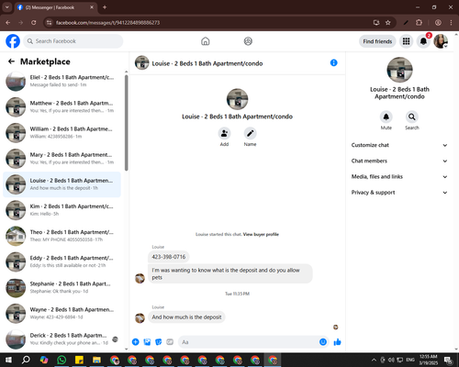The height and width of the screenshot is (367, 459).
Task: Expand Customize chat section
Action: coord(399,145)
